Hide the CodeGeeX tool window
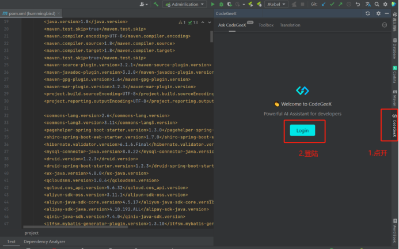 [387, 13]
